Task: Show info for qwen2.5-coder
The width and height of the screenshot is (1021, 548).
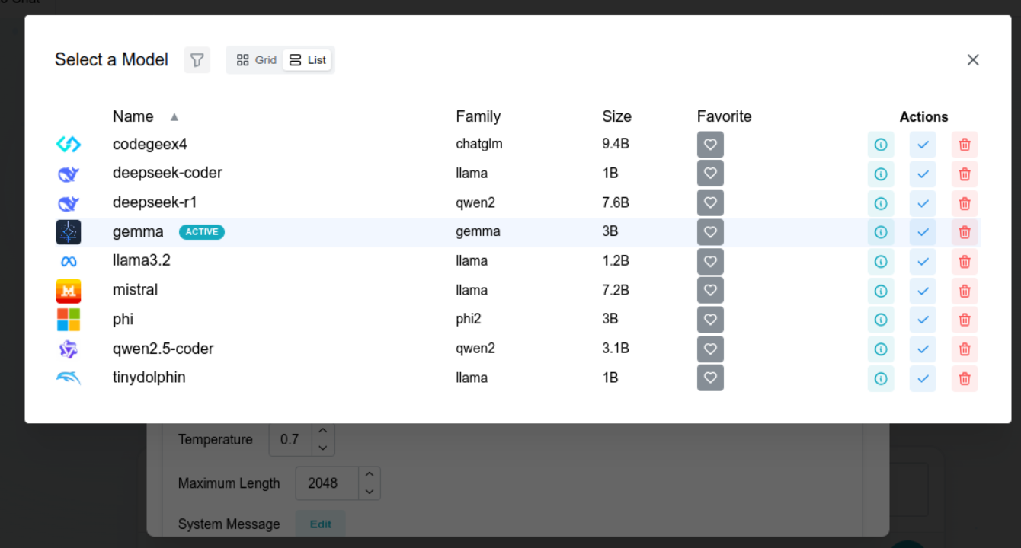Action: [881, 349]
